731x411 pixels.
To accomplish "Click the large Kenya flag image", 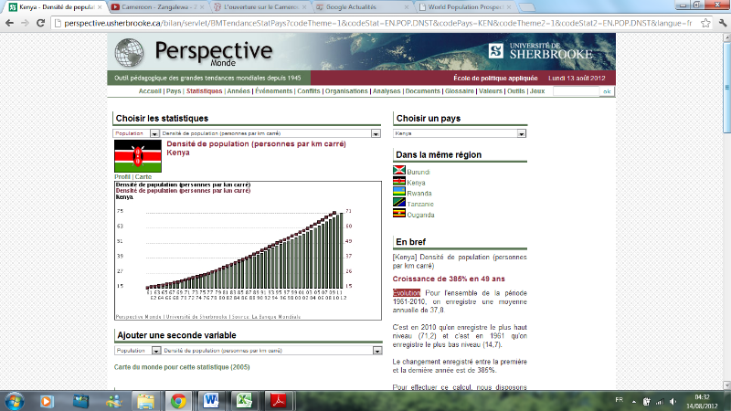I will pyautogui.click(x=138, y=156).
